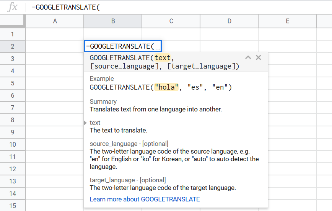Select row 9 header

[x=13, y=132]
